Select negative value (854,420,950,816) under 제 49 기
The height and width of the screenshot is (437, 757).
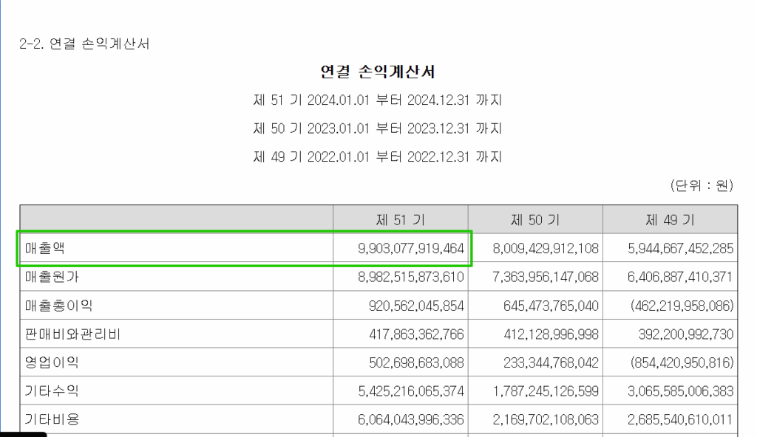tap(671, 362)
